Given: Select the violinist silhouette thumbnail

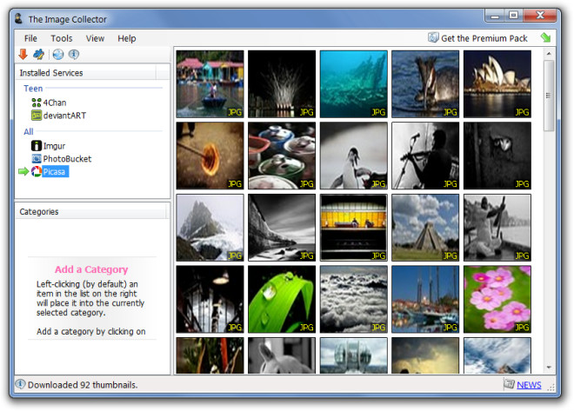Looking at the screenshot, I should (425, 156).
